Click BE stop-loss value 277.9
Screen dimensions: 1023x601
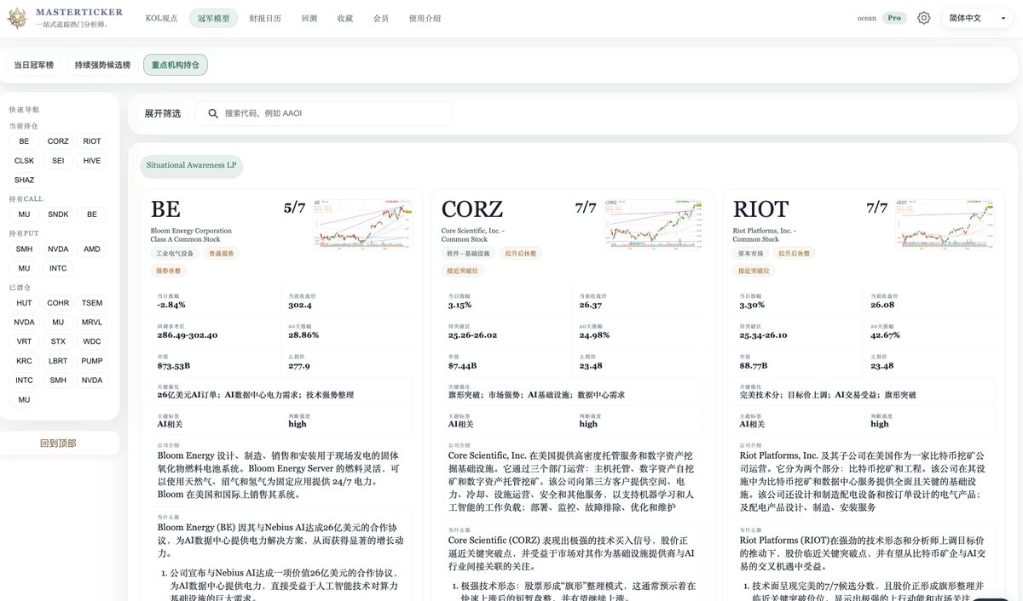coord(299,366)
